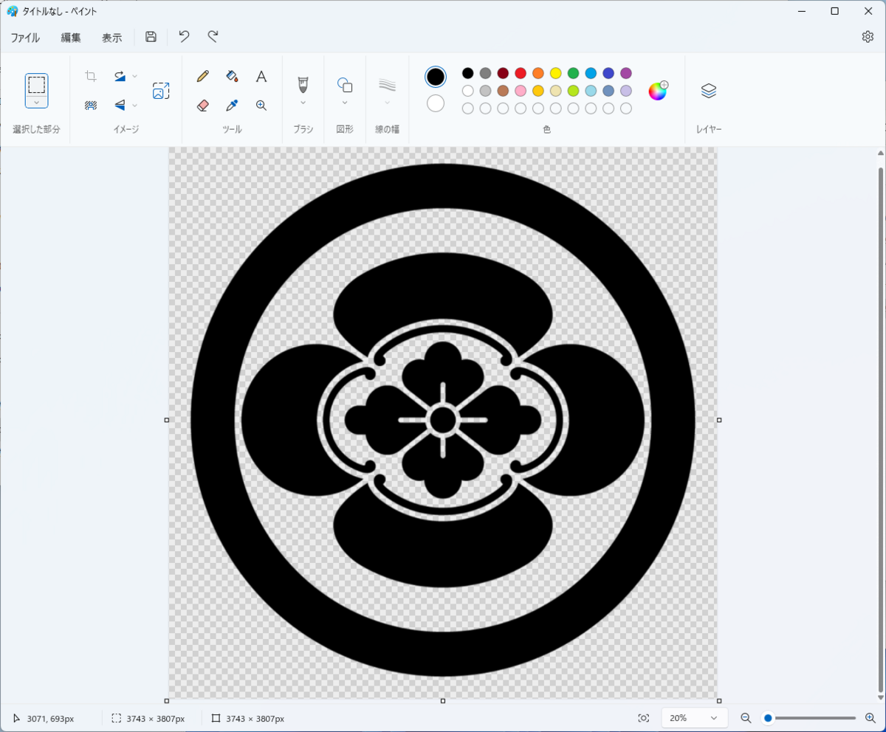Click the Rotate image icon
This screenshot has height=732, width=886.
(120, 76)
